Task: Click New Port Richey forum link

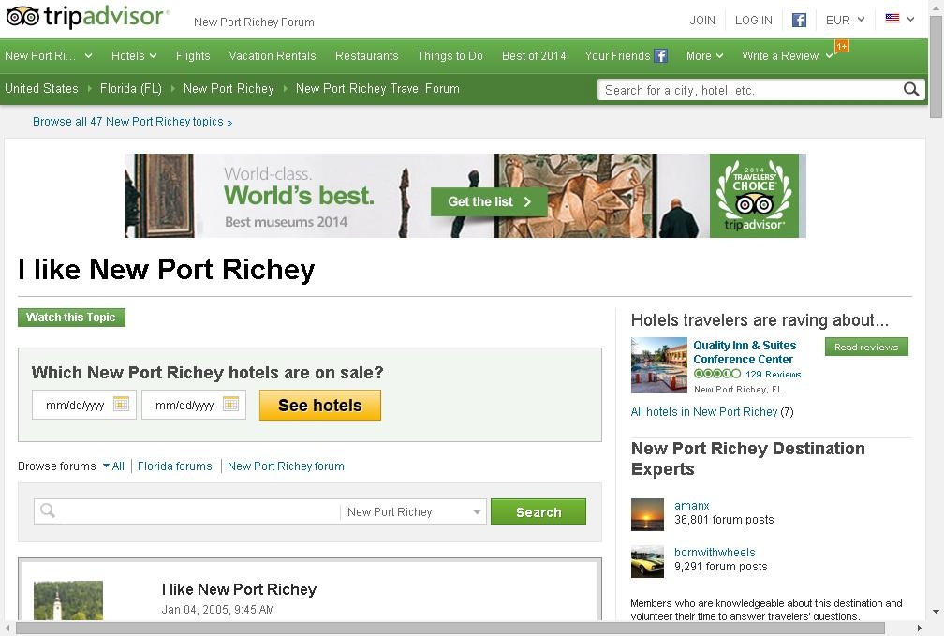Action: point(286,466)
